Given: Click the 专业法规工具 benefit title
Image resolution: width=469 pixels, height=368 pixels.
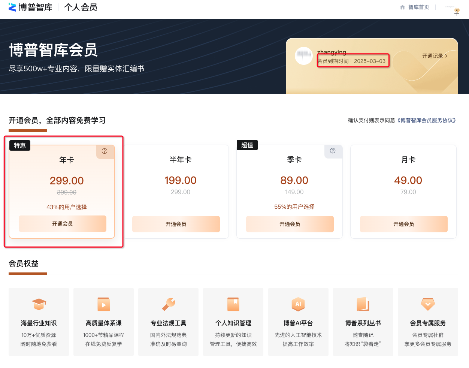Looking at the screenshot, I should [x=169, y=323].
